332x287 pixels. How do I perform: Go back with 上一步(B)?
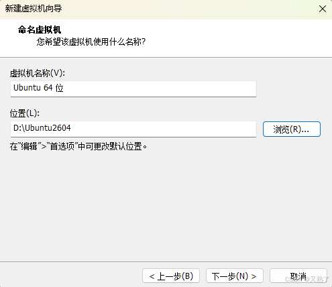[x=171, y=276]
